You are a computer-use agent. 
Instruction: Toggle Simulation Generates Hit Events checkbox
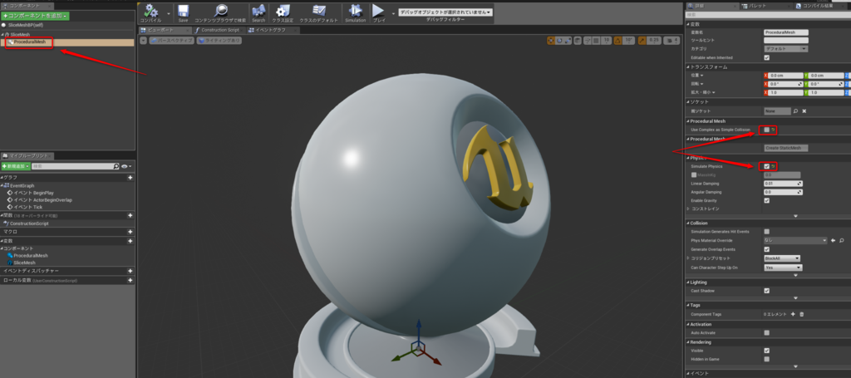click(x=767, y=232)
